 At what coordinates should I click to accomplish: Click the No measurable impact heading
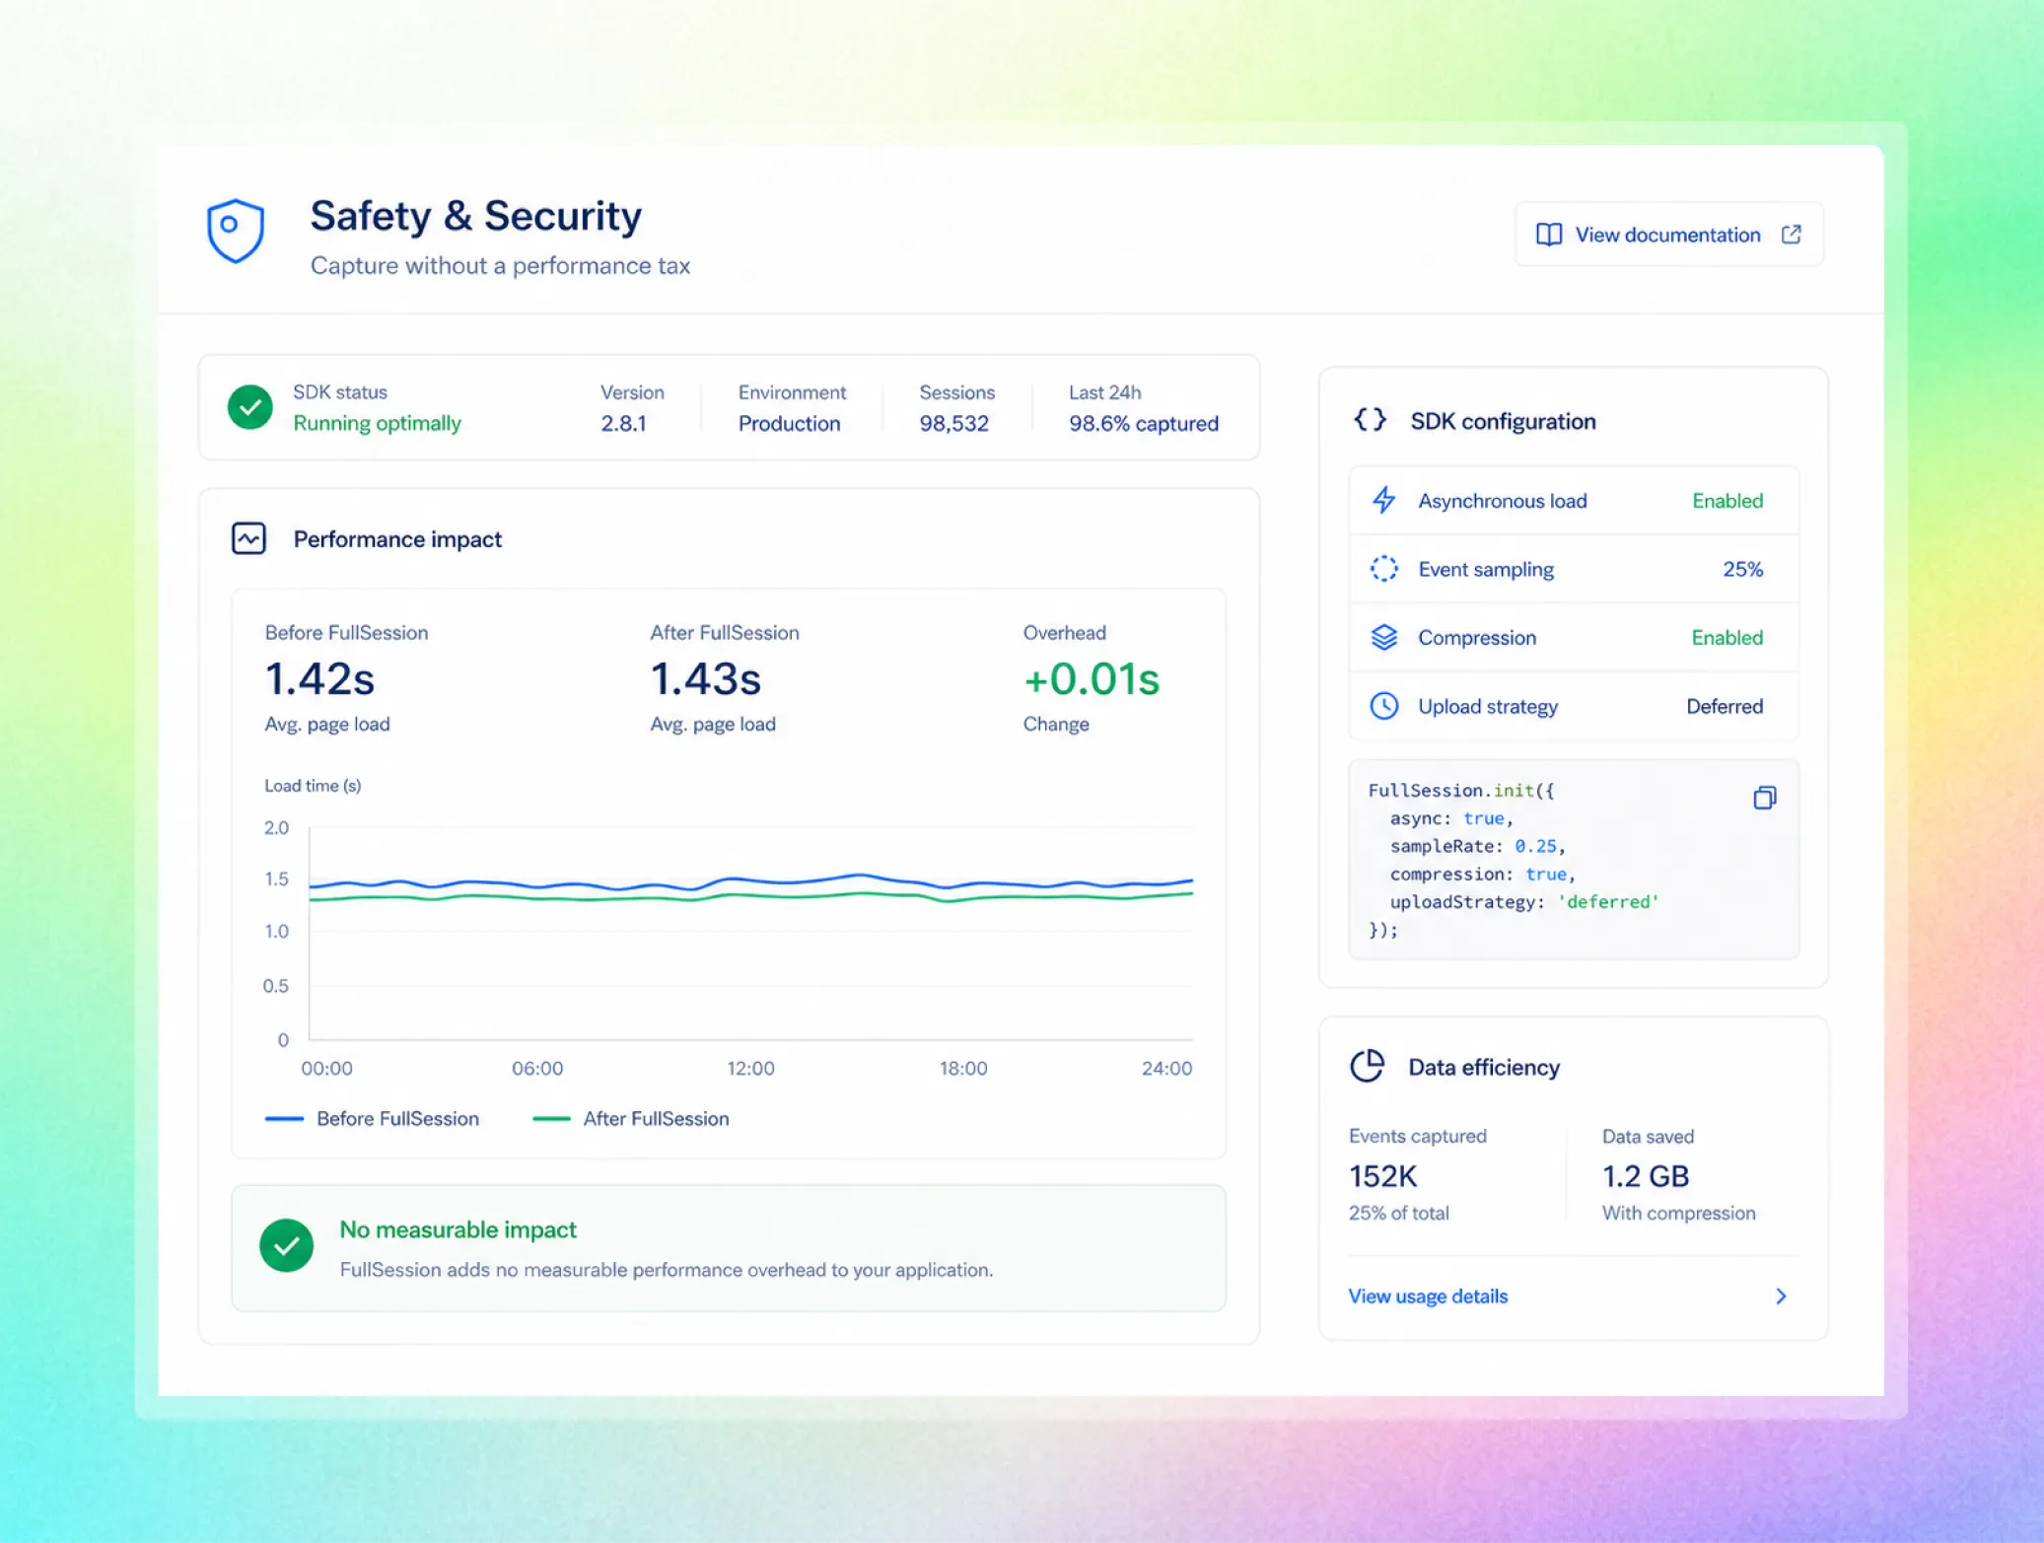[x=458, y=1229]
